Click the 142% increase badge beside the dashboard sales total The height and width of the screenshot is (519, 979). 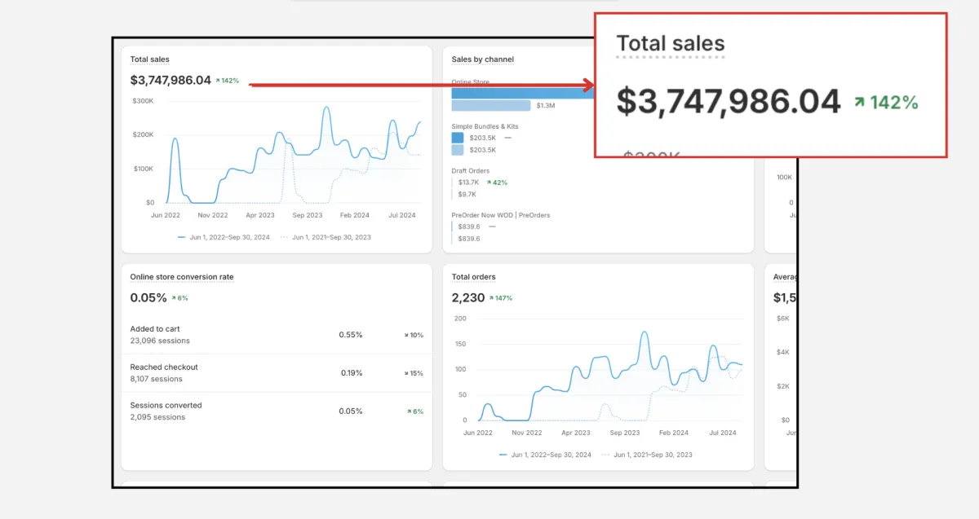tap(228, 81)
